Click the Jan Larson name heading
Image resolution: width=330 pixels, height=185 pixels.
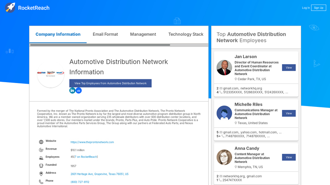[245, 57]
